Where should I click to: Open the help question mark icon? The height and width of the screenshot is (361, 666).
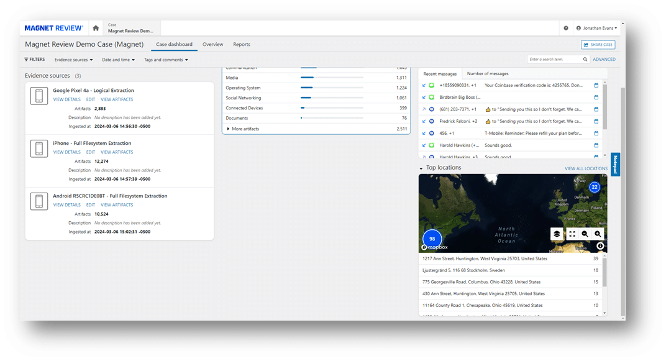pyautogui.click(x=565, y=28)
